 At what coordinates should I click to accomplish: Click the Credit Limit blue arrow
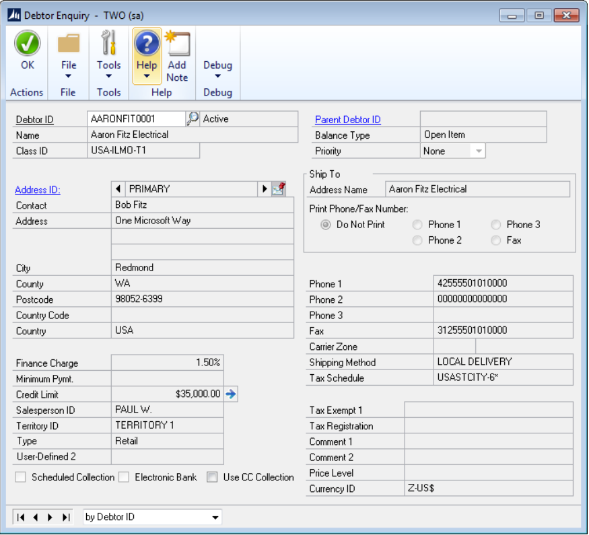click(x=231, y=394)
